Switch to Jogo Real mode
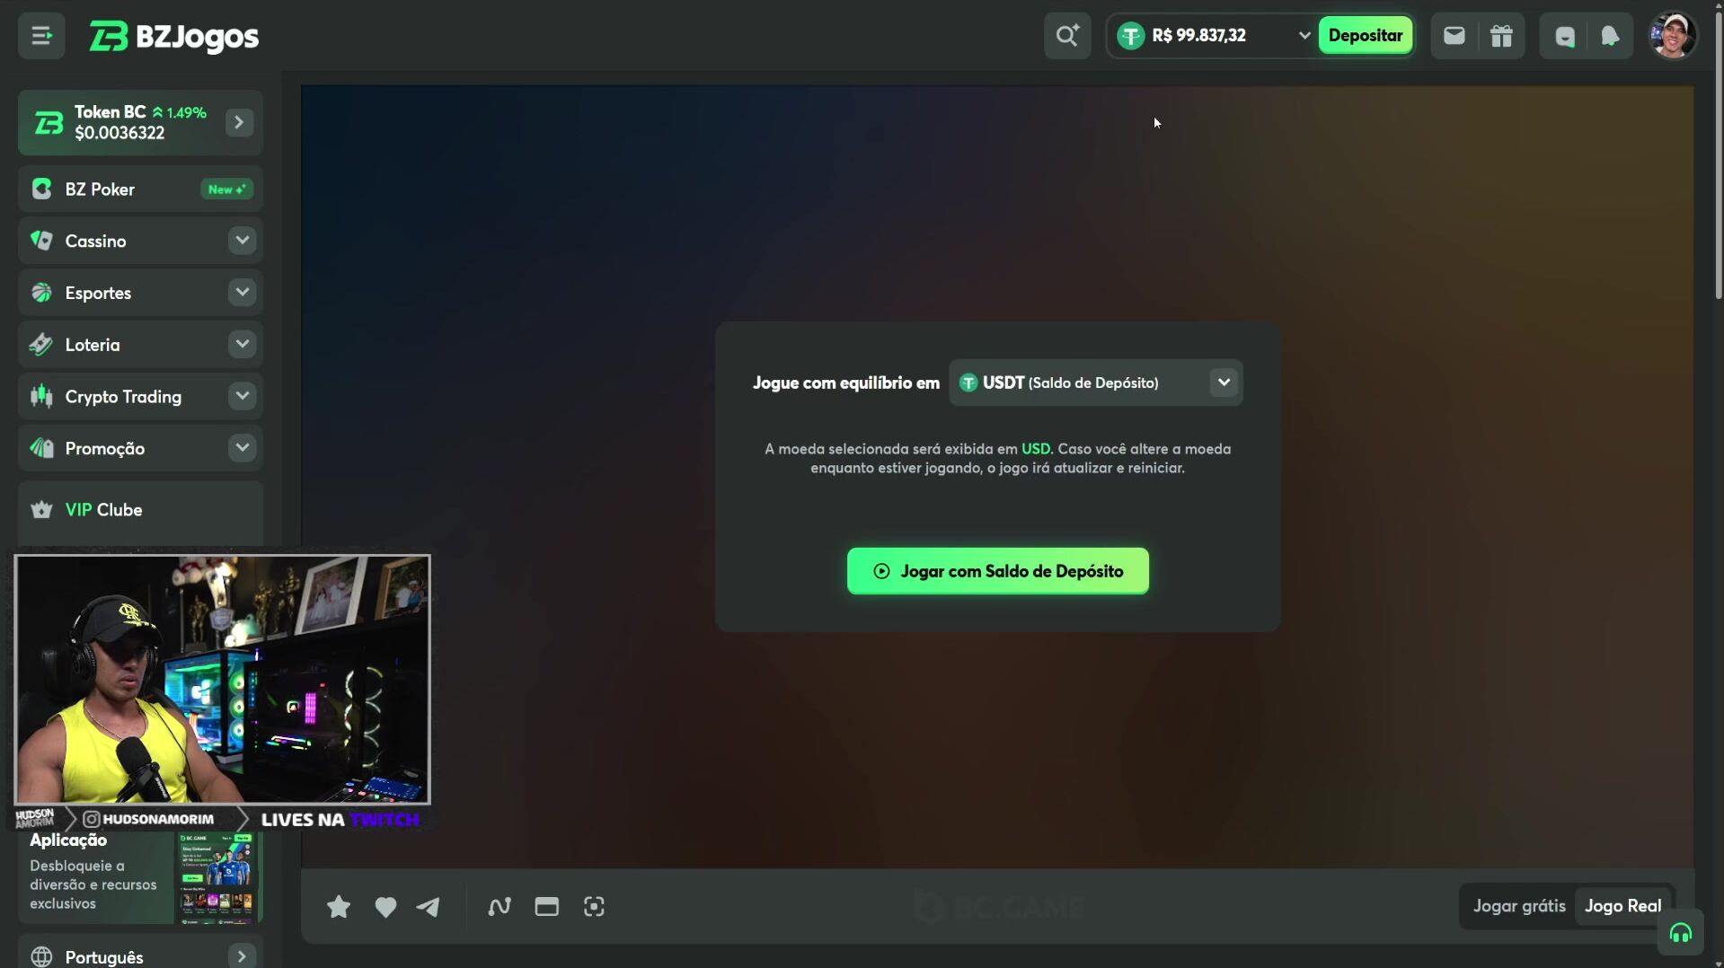1724x968 pixels. [x=1623, y=906]
